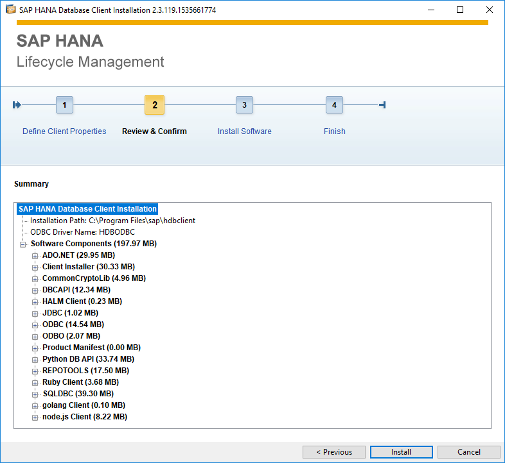Select ADO.NET (29.95 MB) row
The image size is (505, 463).
point(78,255)
